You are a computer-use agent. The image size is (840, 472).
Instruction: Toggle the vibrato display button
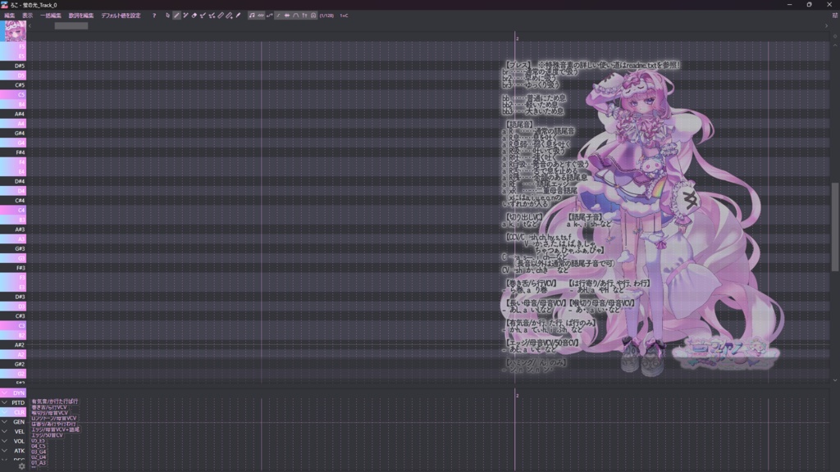click(269, 16)
